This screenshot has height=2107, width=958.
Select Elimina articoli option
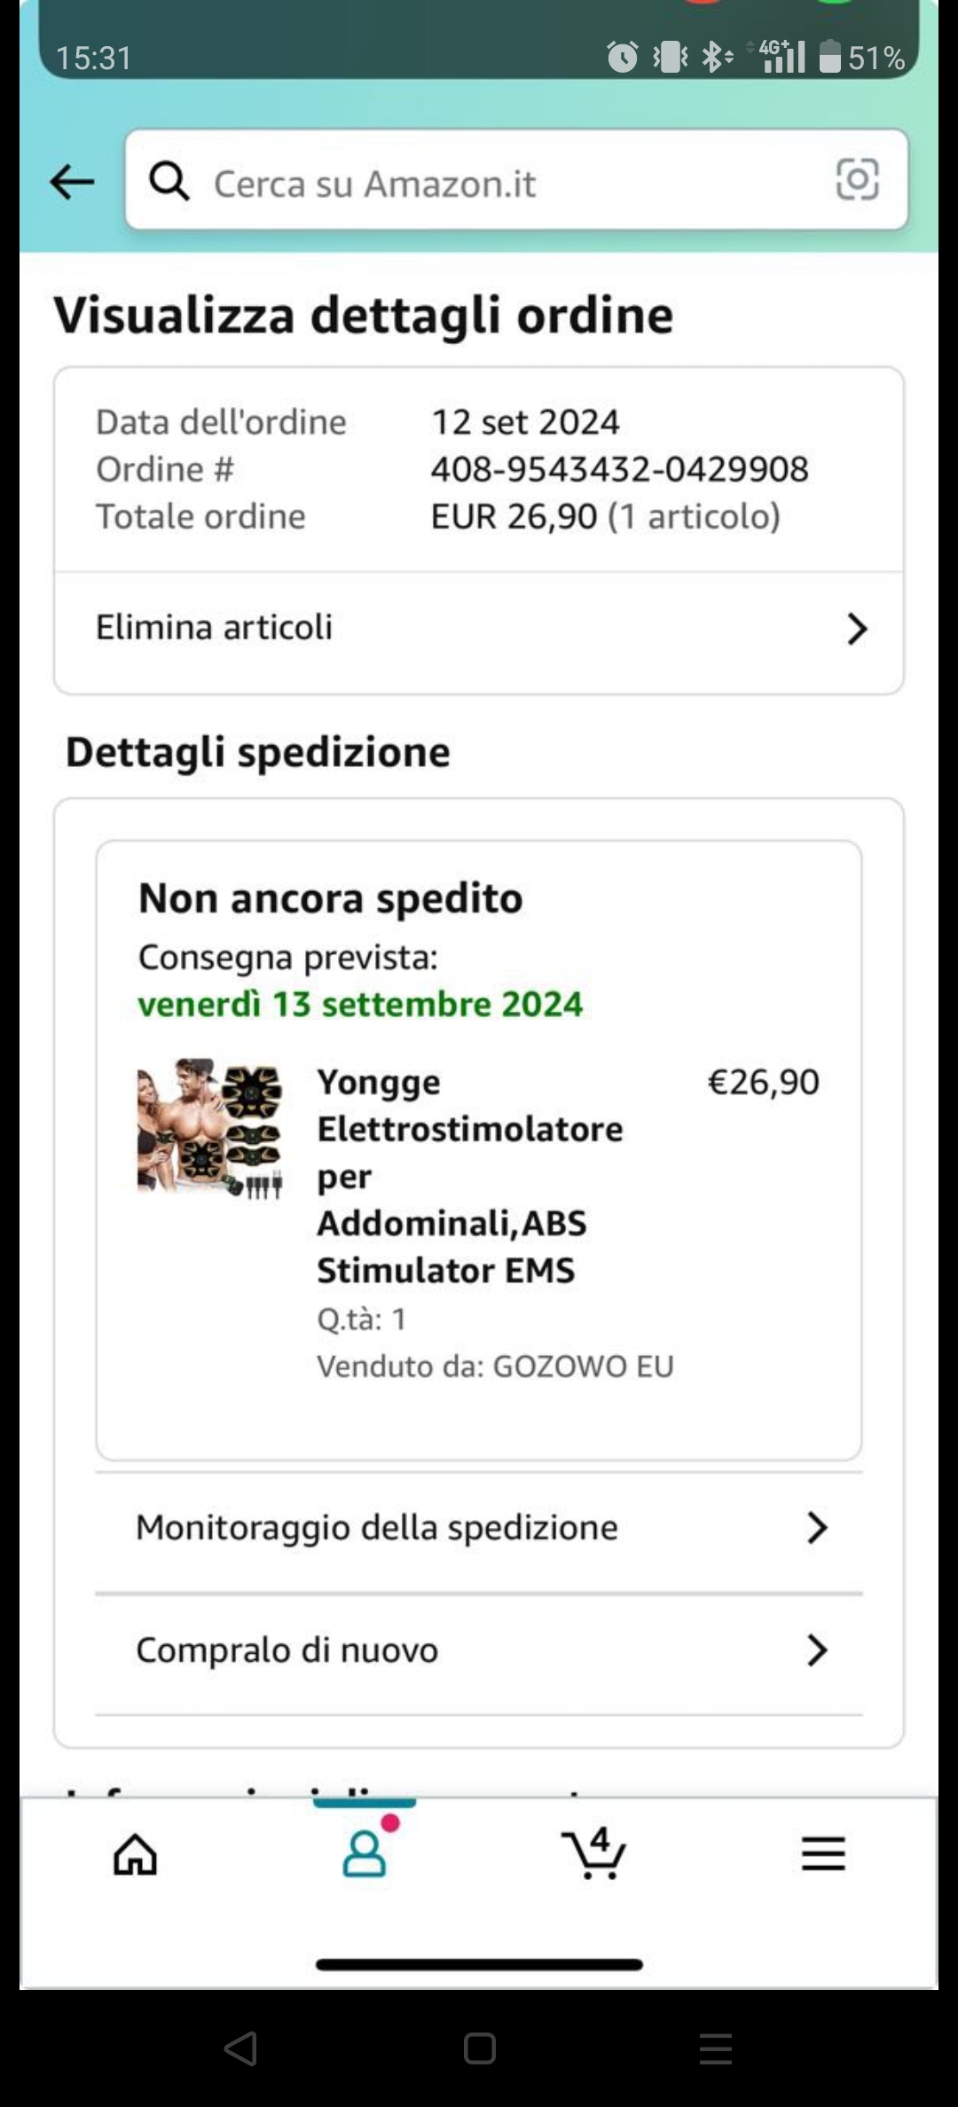pos(479,629)
